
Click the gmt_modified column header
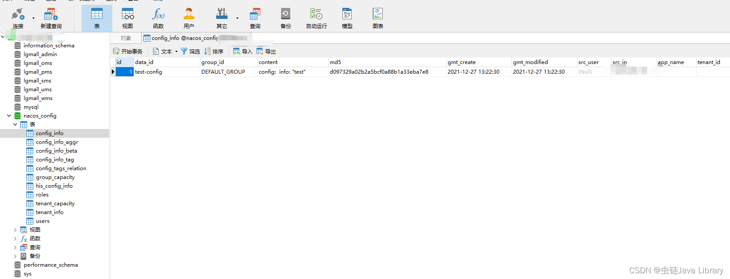[544, 62]
